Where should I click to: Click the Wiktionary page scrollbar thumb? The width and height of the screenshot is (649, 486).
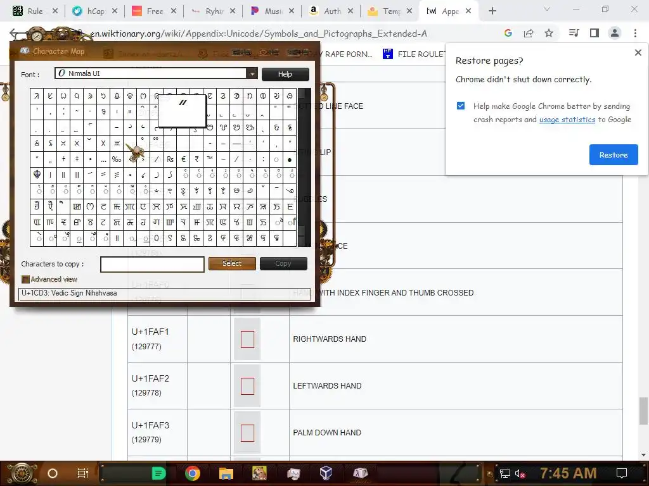pyautogui.click(x=643, y=411)
